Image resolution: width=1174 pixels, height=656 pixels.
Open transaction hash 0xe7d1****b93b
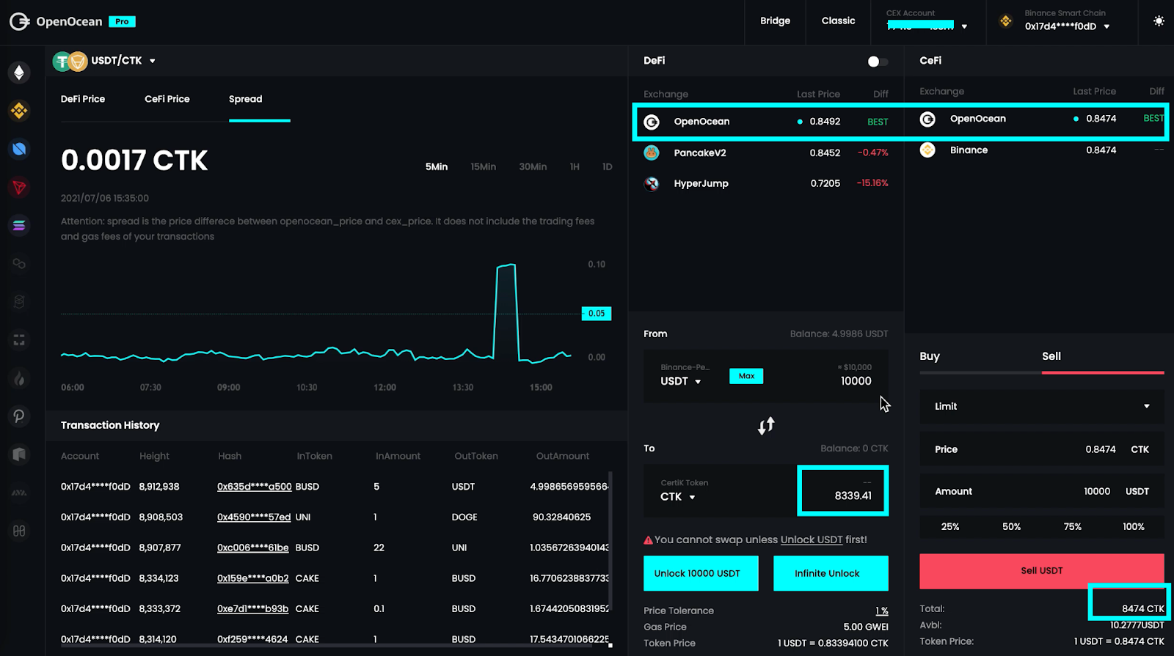pyautogui.click(x=253, y=609)
